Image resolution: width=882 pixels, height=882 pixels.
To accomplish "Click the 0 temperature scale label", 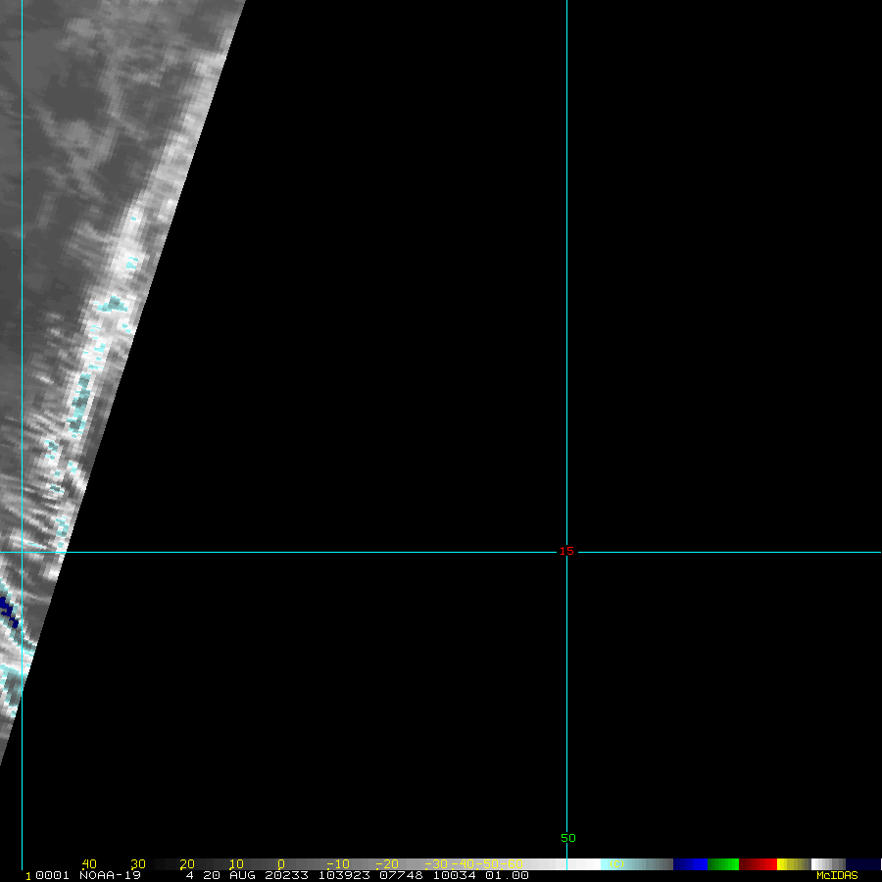I will pos(280,864).
